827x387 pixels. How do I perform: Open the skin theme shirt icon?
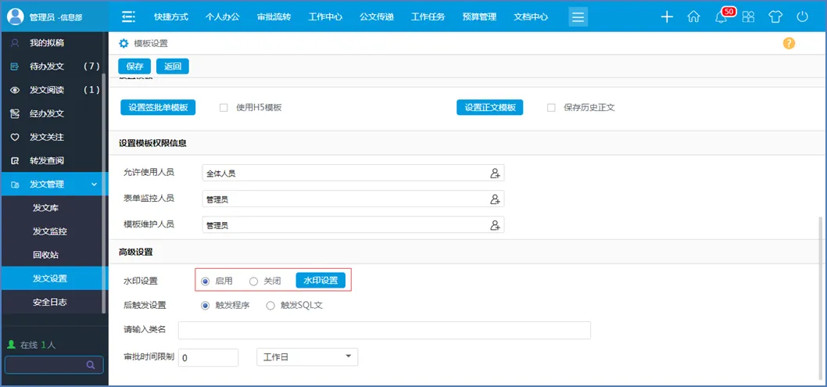775,17
